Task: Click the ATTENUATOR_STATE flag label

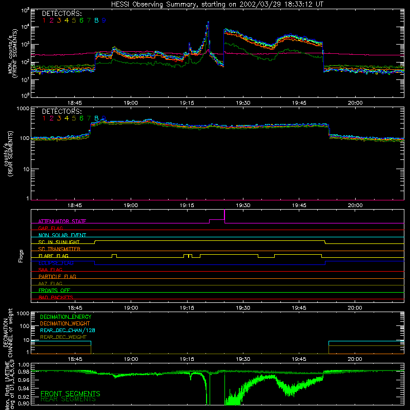Action: [x=62, y=221]
